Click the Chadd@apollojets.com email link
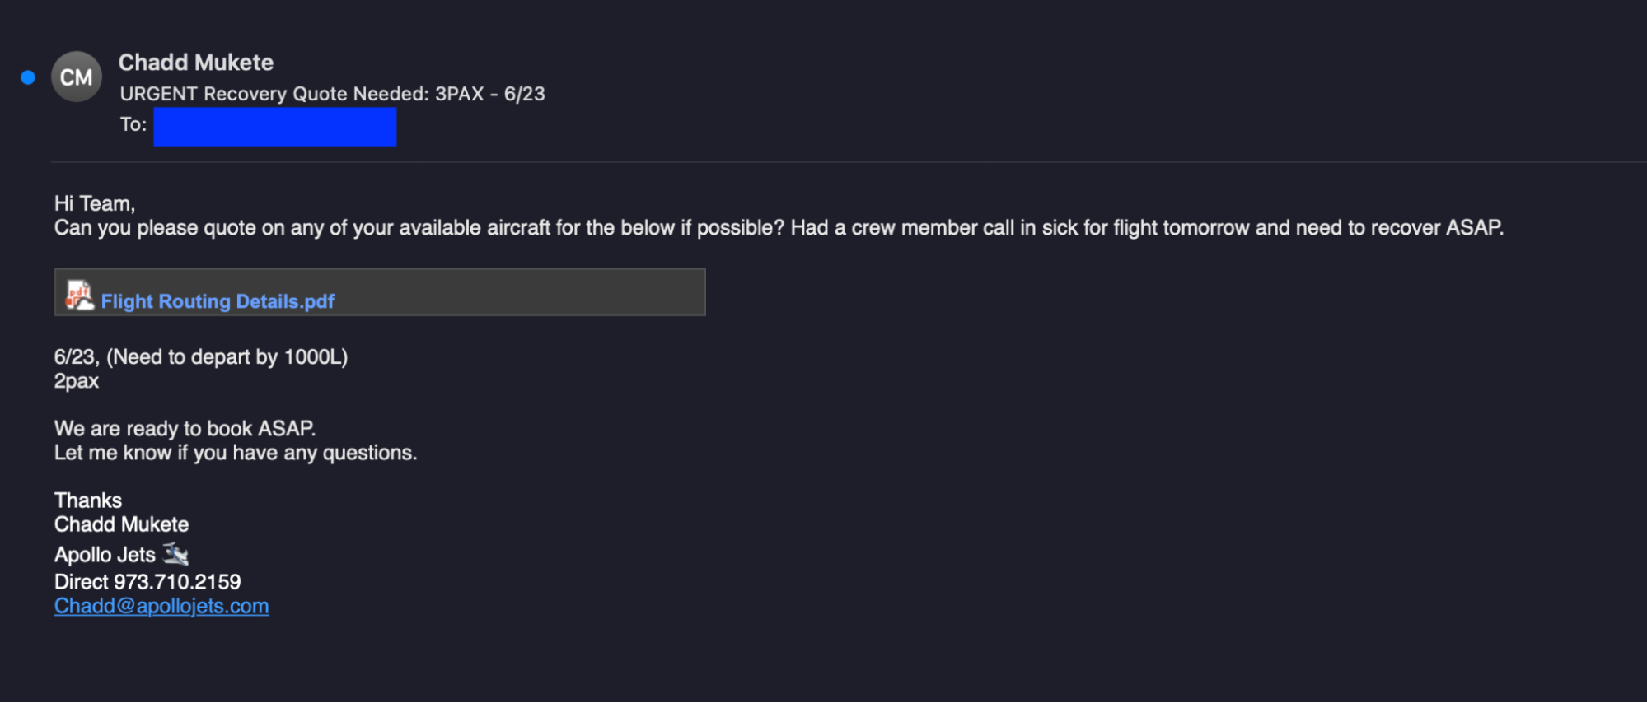The width and height of the screenshot is (1647, 703). [x=161, y=606]
